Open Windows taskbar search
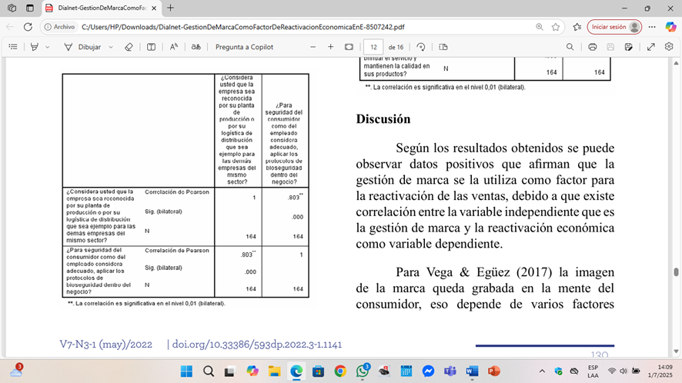The height and width of the screenshot is (383, 682). [x=209, y=371]
